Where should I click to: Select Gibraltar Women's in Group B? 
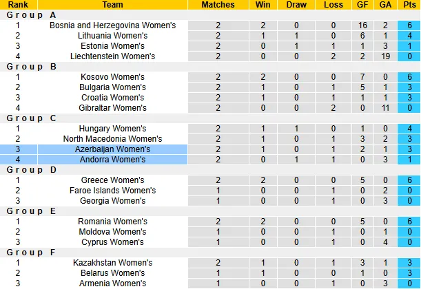tap(113, 108)
